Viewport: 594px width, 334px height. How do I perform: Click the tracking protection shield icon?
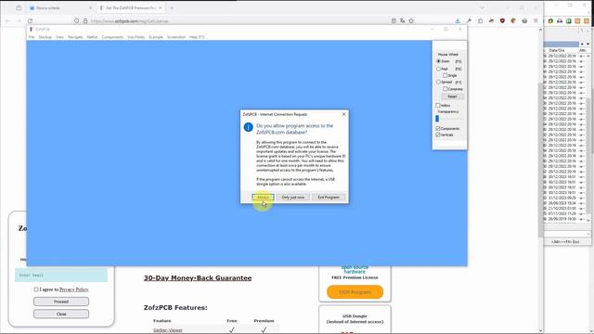click(x=76, y=20)
